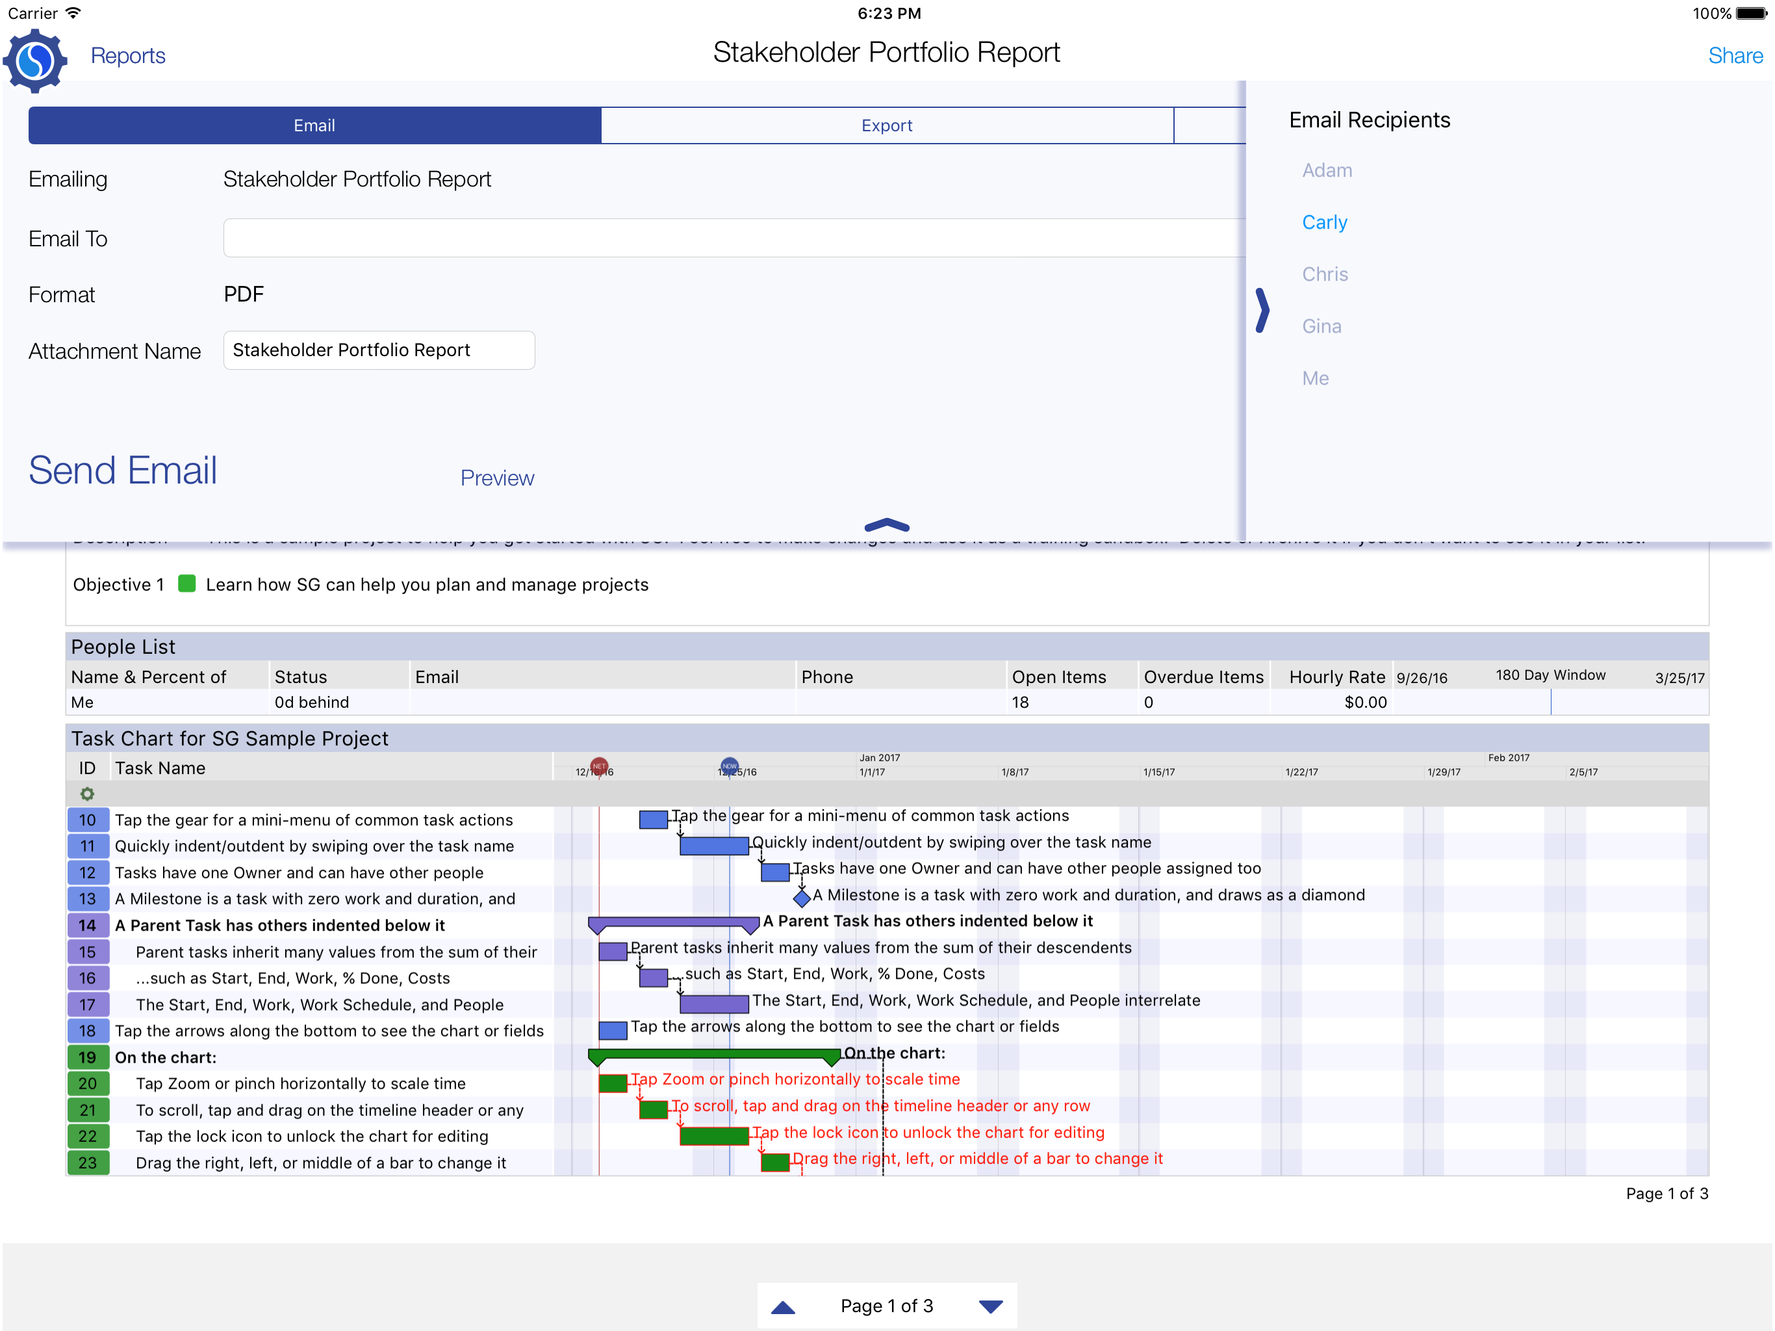Click the red NET timeline marker

tap(598, 765)
